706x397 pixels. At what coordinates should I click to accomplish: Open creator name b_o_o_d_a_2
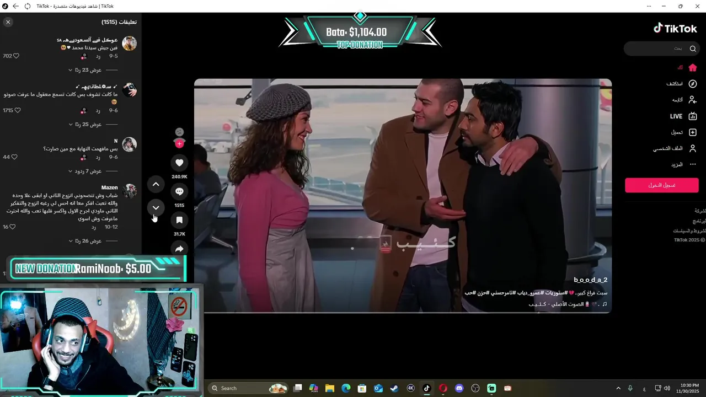[590, 280]
